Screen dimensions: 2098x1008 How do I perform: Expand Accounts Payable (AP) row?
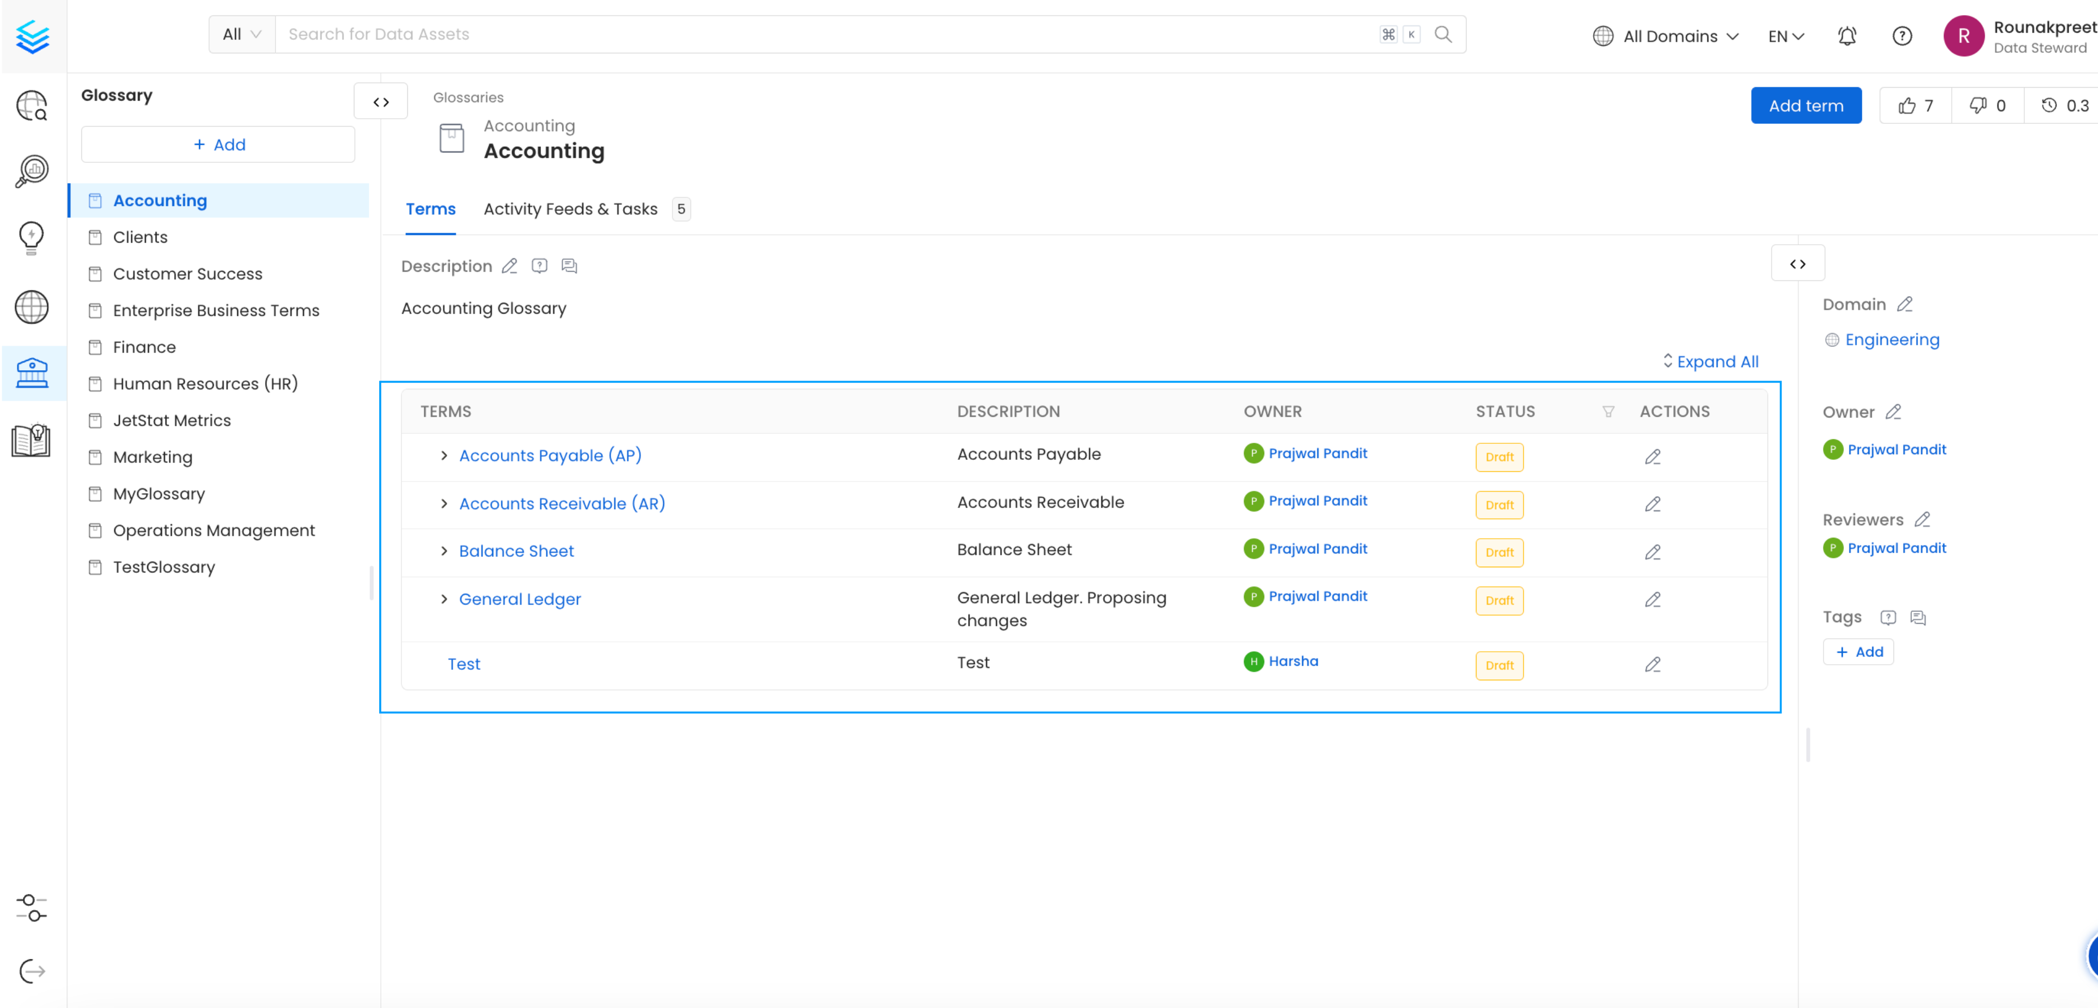(x=444, y=456)
